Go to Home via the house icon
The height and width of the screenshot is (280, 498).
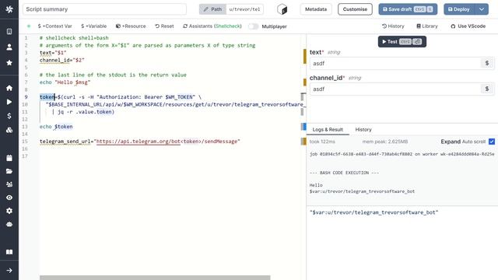pyautogui.click(x=9, y=88)
